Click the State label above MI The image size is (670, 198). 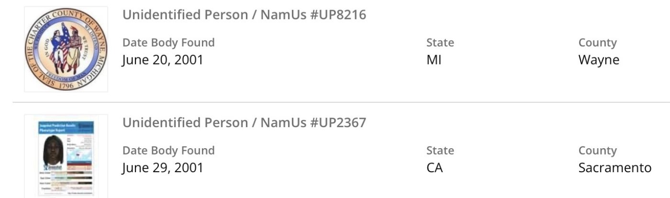[440, 43]
